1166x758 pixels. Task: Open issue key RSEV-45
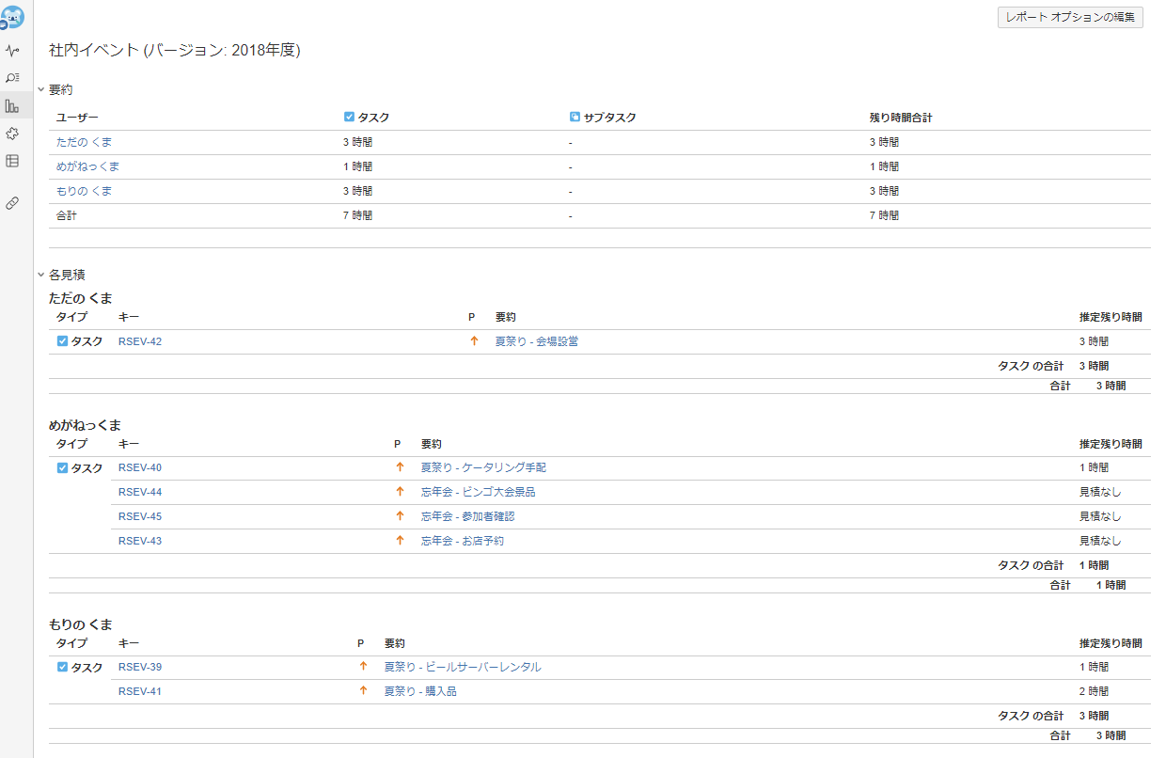pyautogui.click(x=140, y=516)
